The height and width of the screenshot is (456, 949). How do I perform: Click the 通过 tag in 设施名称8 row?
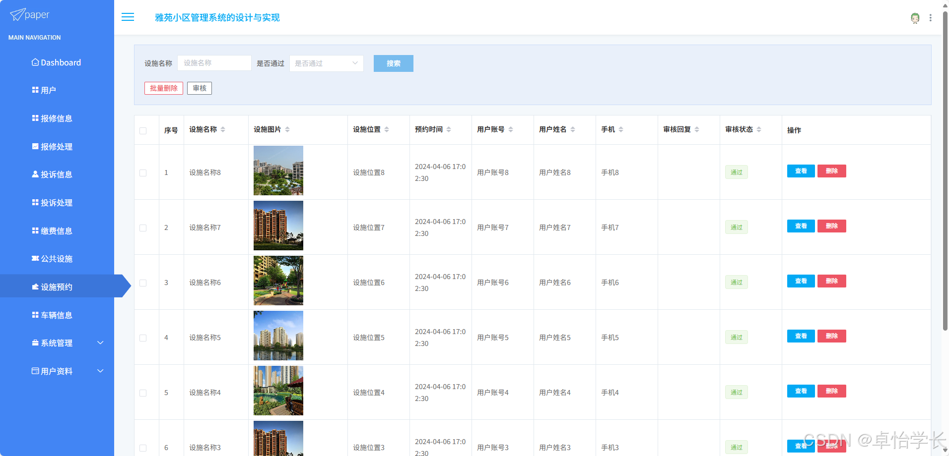(737, 172)
